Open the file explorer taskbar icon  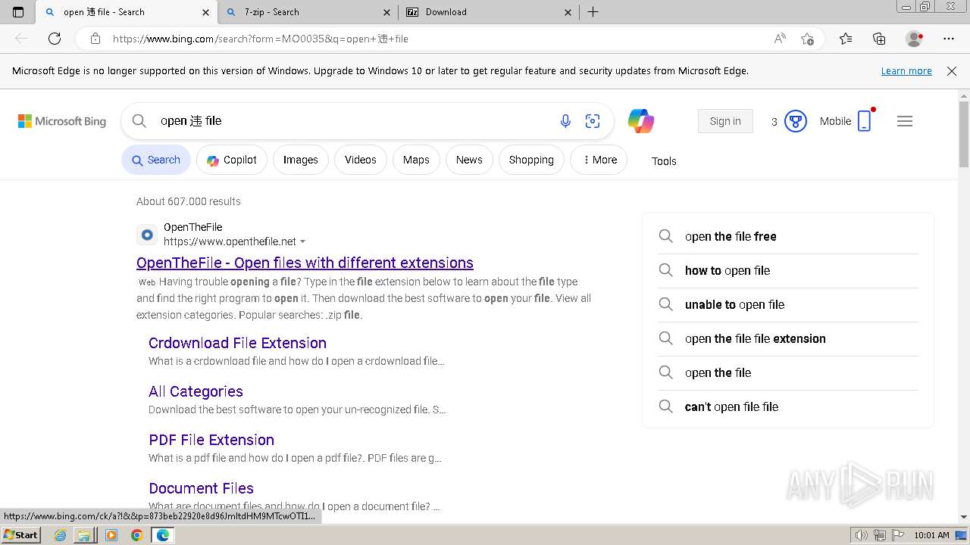[x=84, y=535]
